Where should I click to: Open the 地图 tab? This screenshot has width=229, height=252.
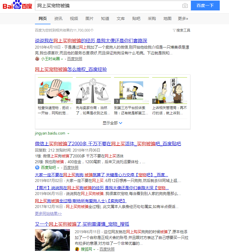(167, 19)
